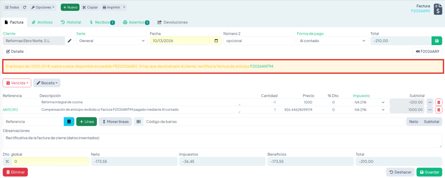The image size is (445, 178).
Task: Add a new line with Línea button
Action: [x=86, y=122]
